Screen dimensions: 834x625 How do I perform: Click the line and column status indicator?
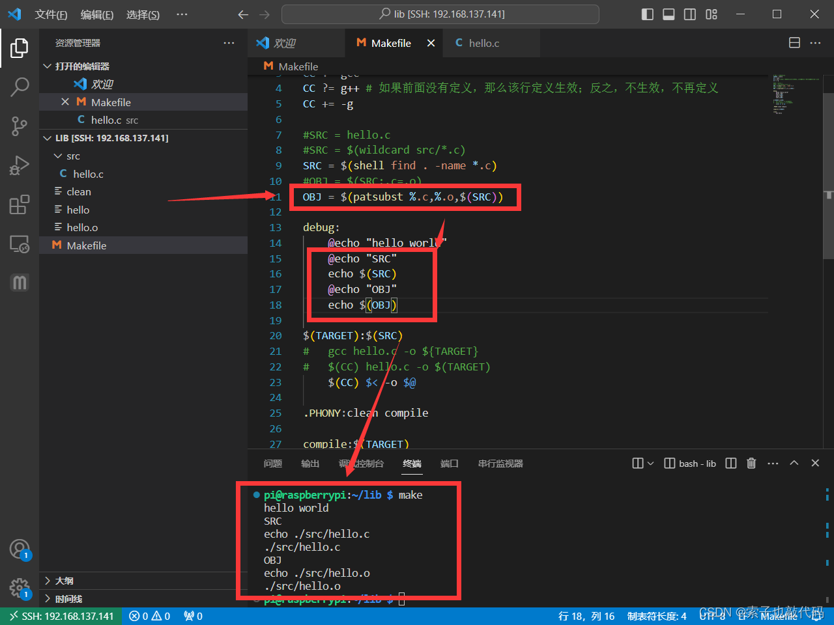coord(586,616)
